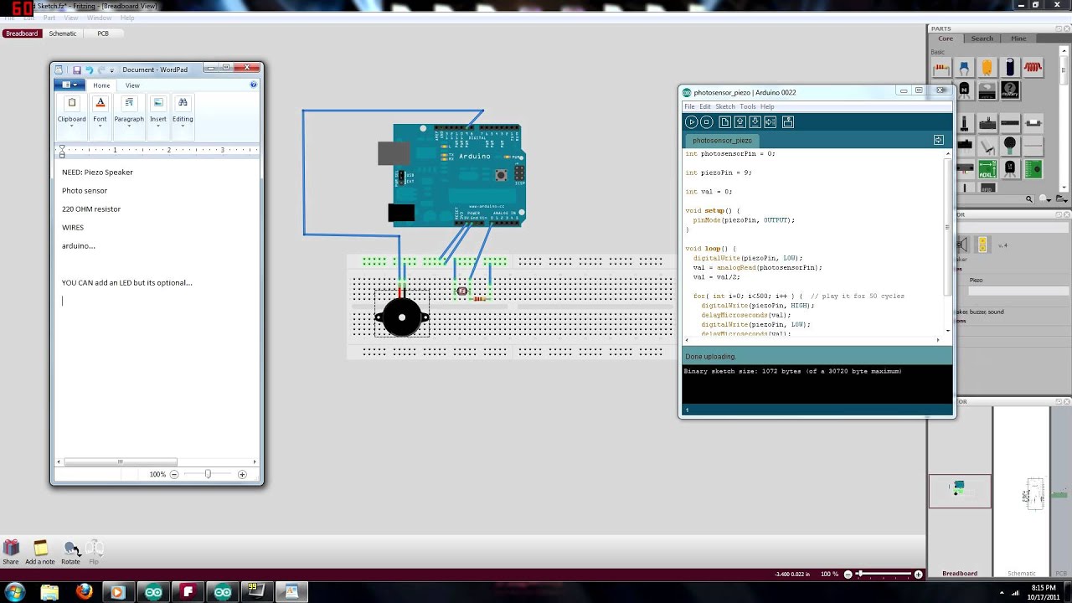Viewport: 1072px width, 603px height.
Task: Click the Open sketch icon in Arduino
Action: coord(740,122)
